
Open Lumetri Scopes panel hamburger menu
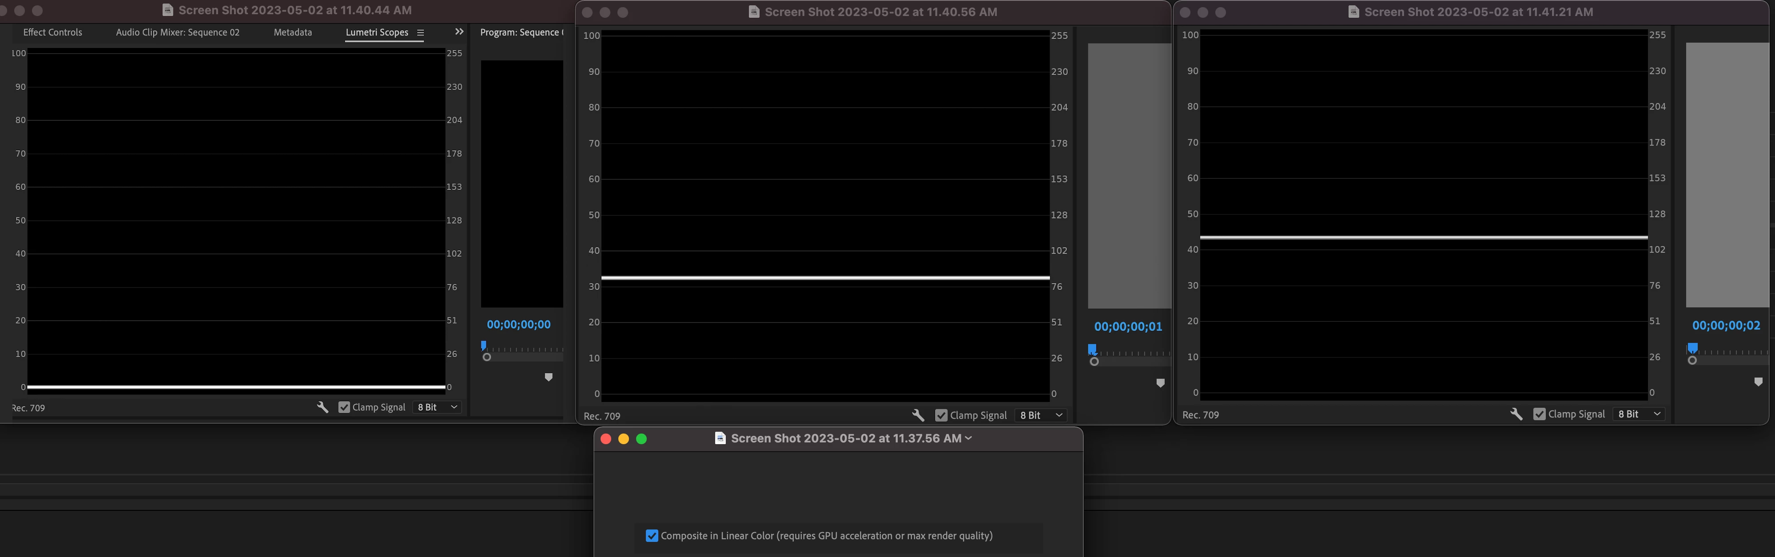pyautogui.click(x=420, y=32)
